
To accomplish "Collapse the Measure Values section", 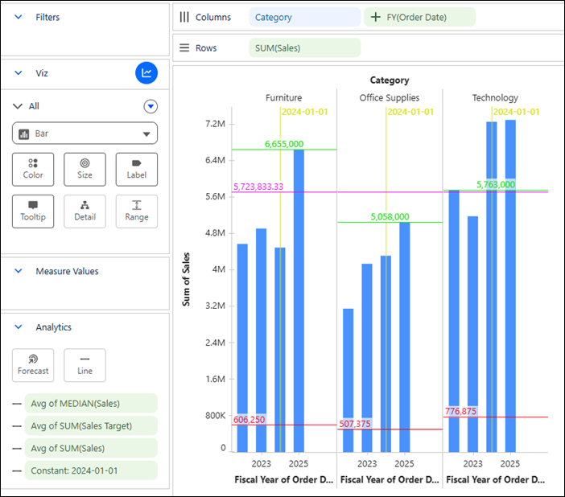I will [18, 271].
